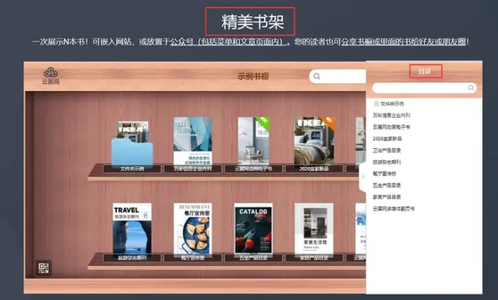Select 2020宜家新品 in the catalog list
The image size is (498, 300).
click(387, 139)
